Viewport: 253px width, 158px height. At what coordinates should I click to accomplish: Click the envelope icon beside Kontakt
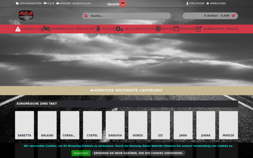58,3
